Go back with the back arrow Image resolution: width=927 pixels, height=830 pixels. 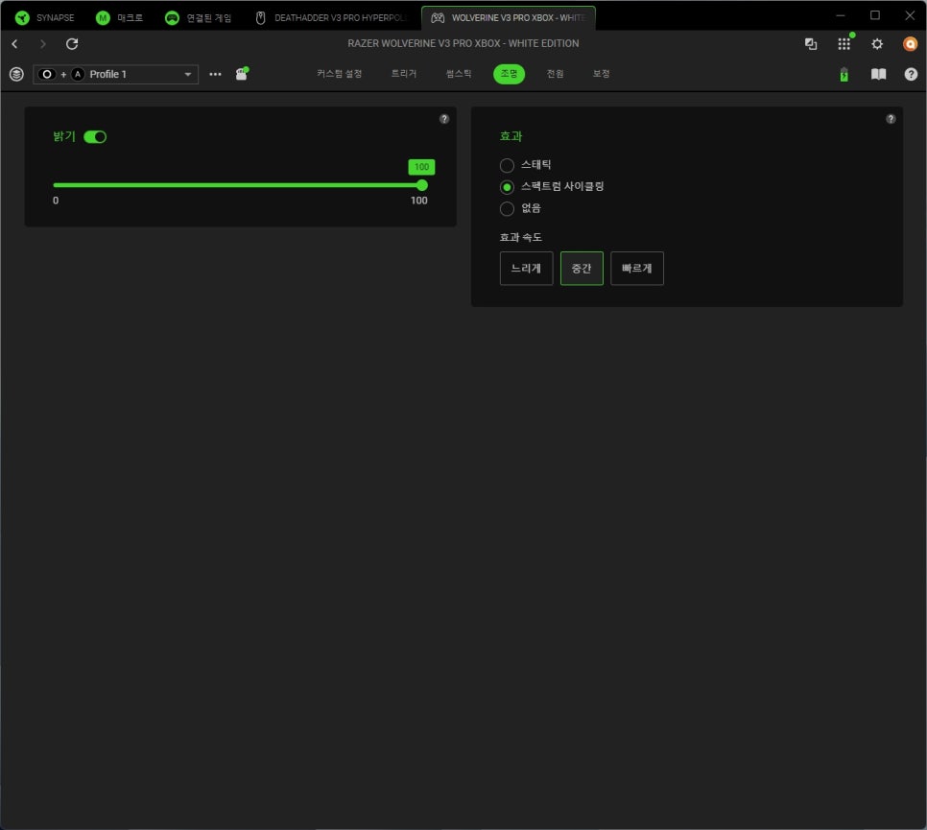click(14, 44)
